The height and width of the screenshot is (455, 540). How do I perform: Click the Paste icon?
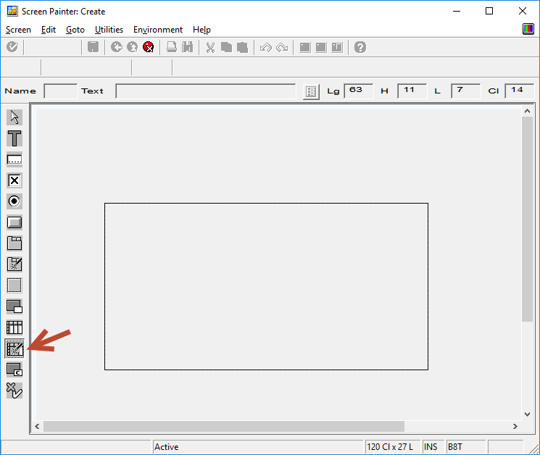tap(242, 47)
